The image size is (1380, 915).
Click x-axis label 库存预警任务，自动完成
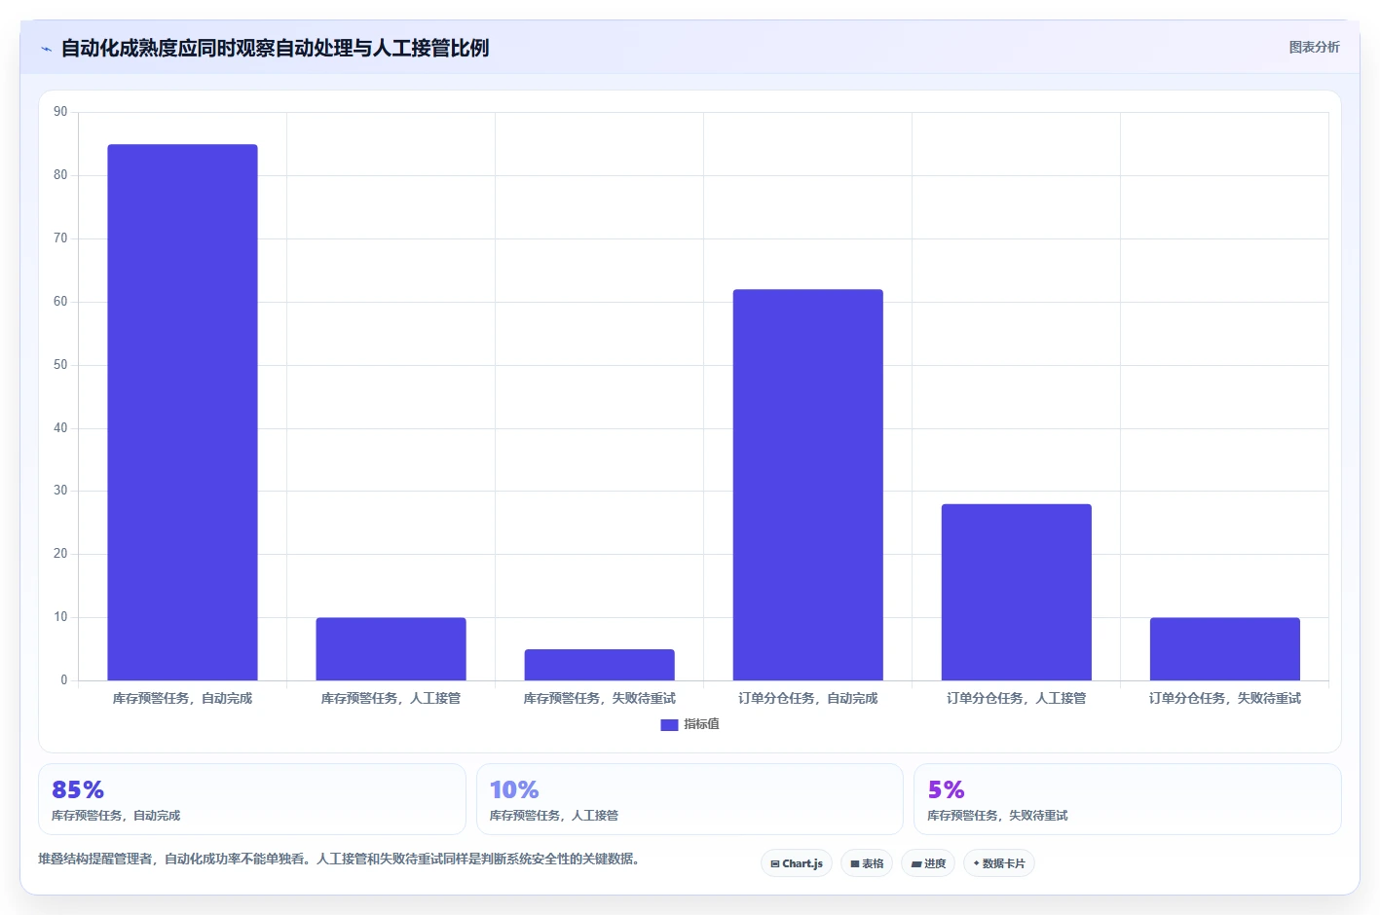click(182, 698)
